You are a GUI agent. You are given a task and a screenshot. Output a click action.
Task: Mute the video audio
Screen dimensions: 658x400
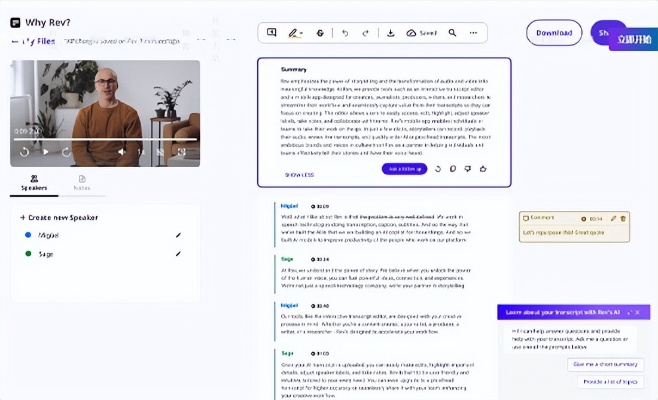click(121, 152)
